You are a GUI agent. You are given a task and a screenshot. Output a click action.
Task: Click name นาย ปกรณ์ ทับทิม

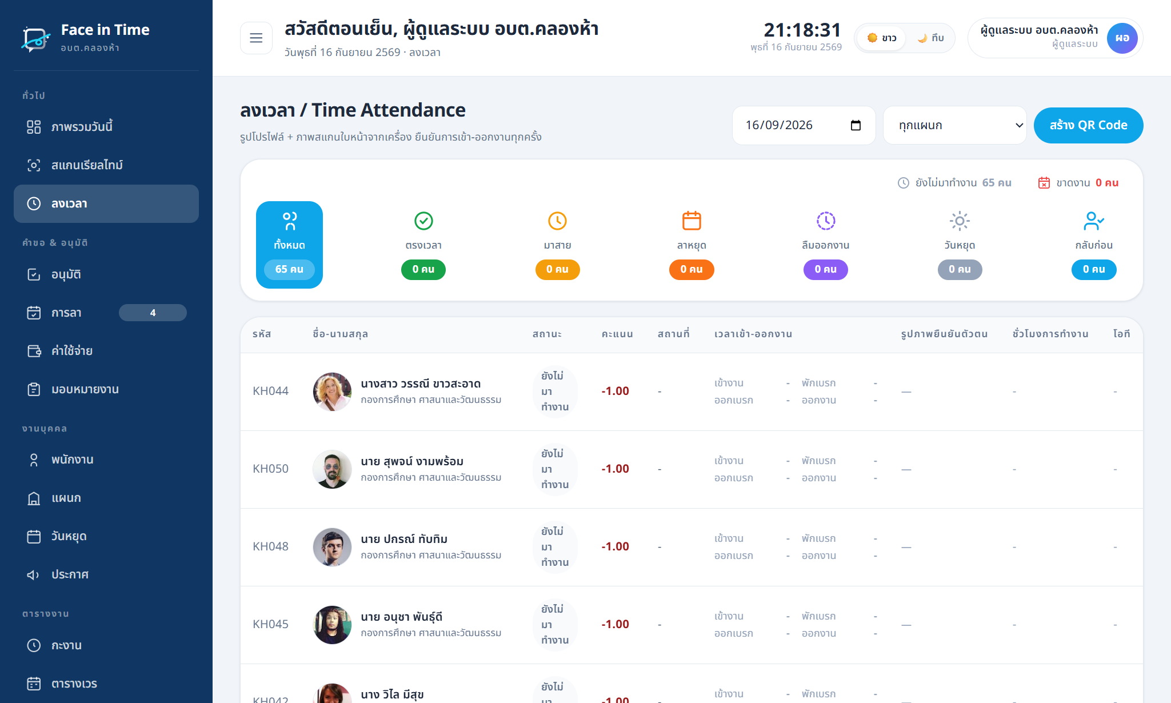tap(404, 539)
